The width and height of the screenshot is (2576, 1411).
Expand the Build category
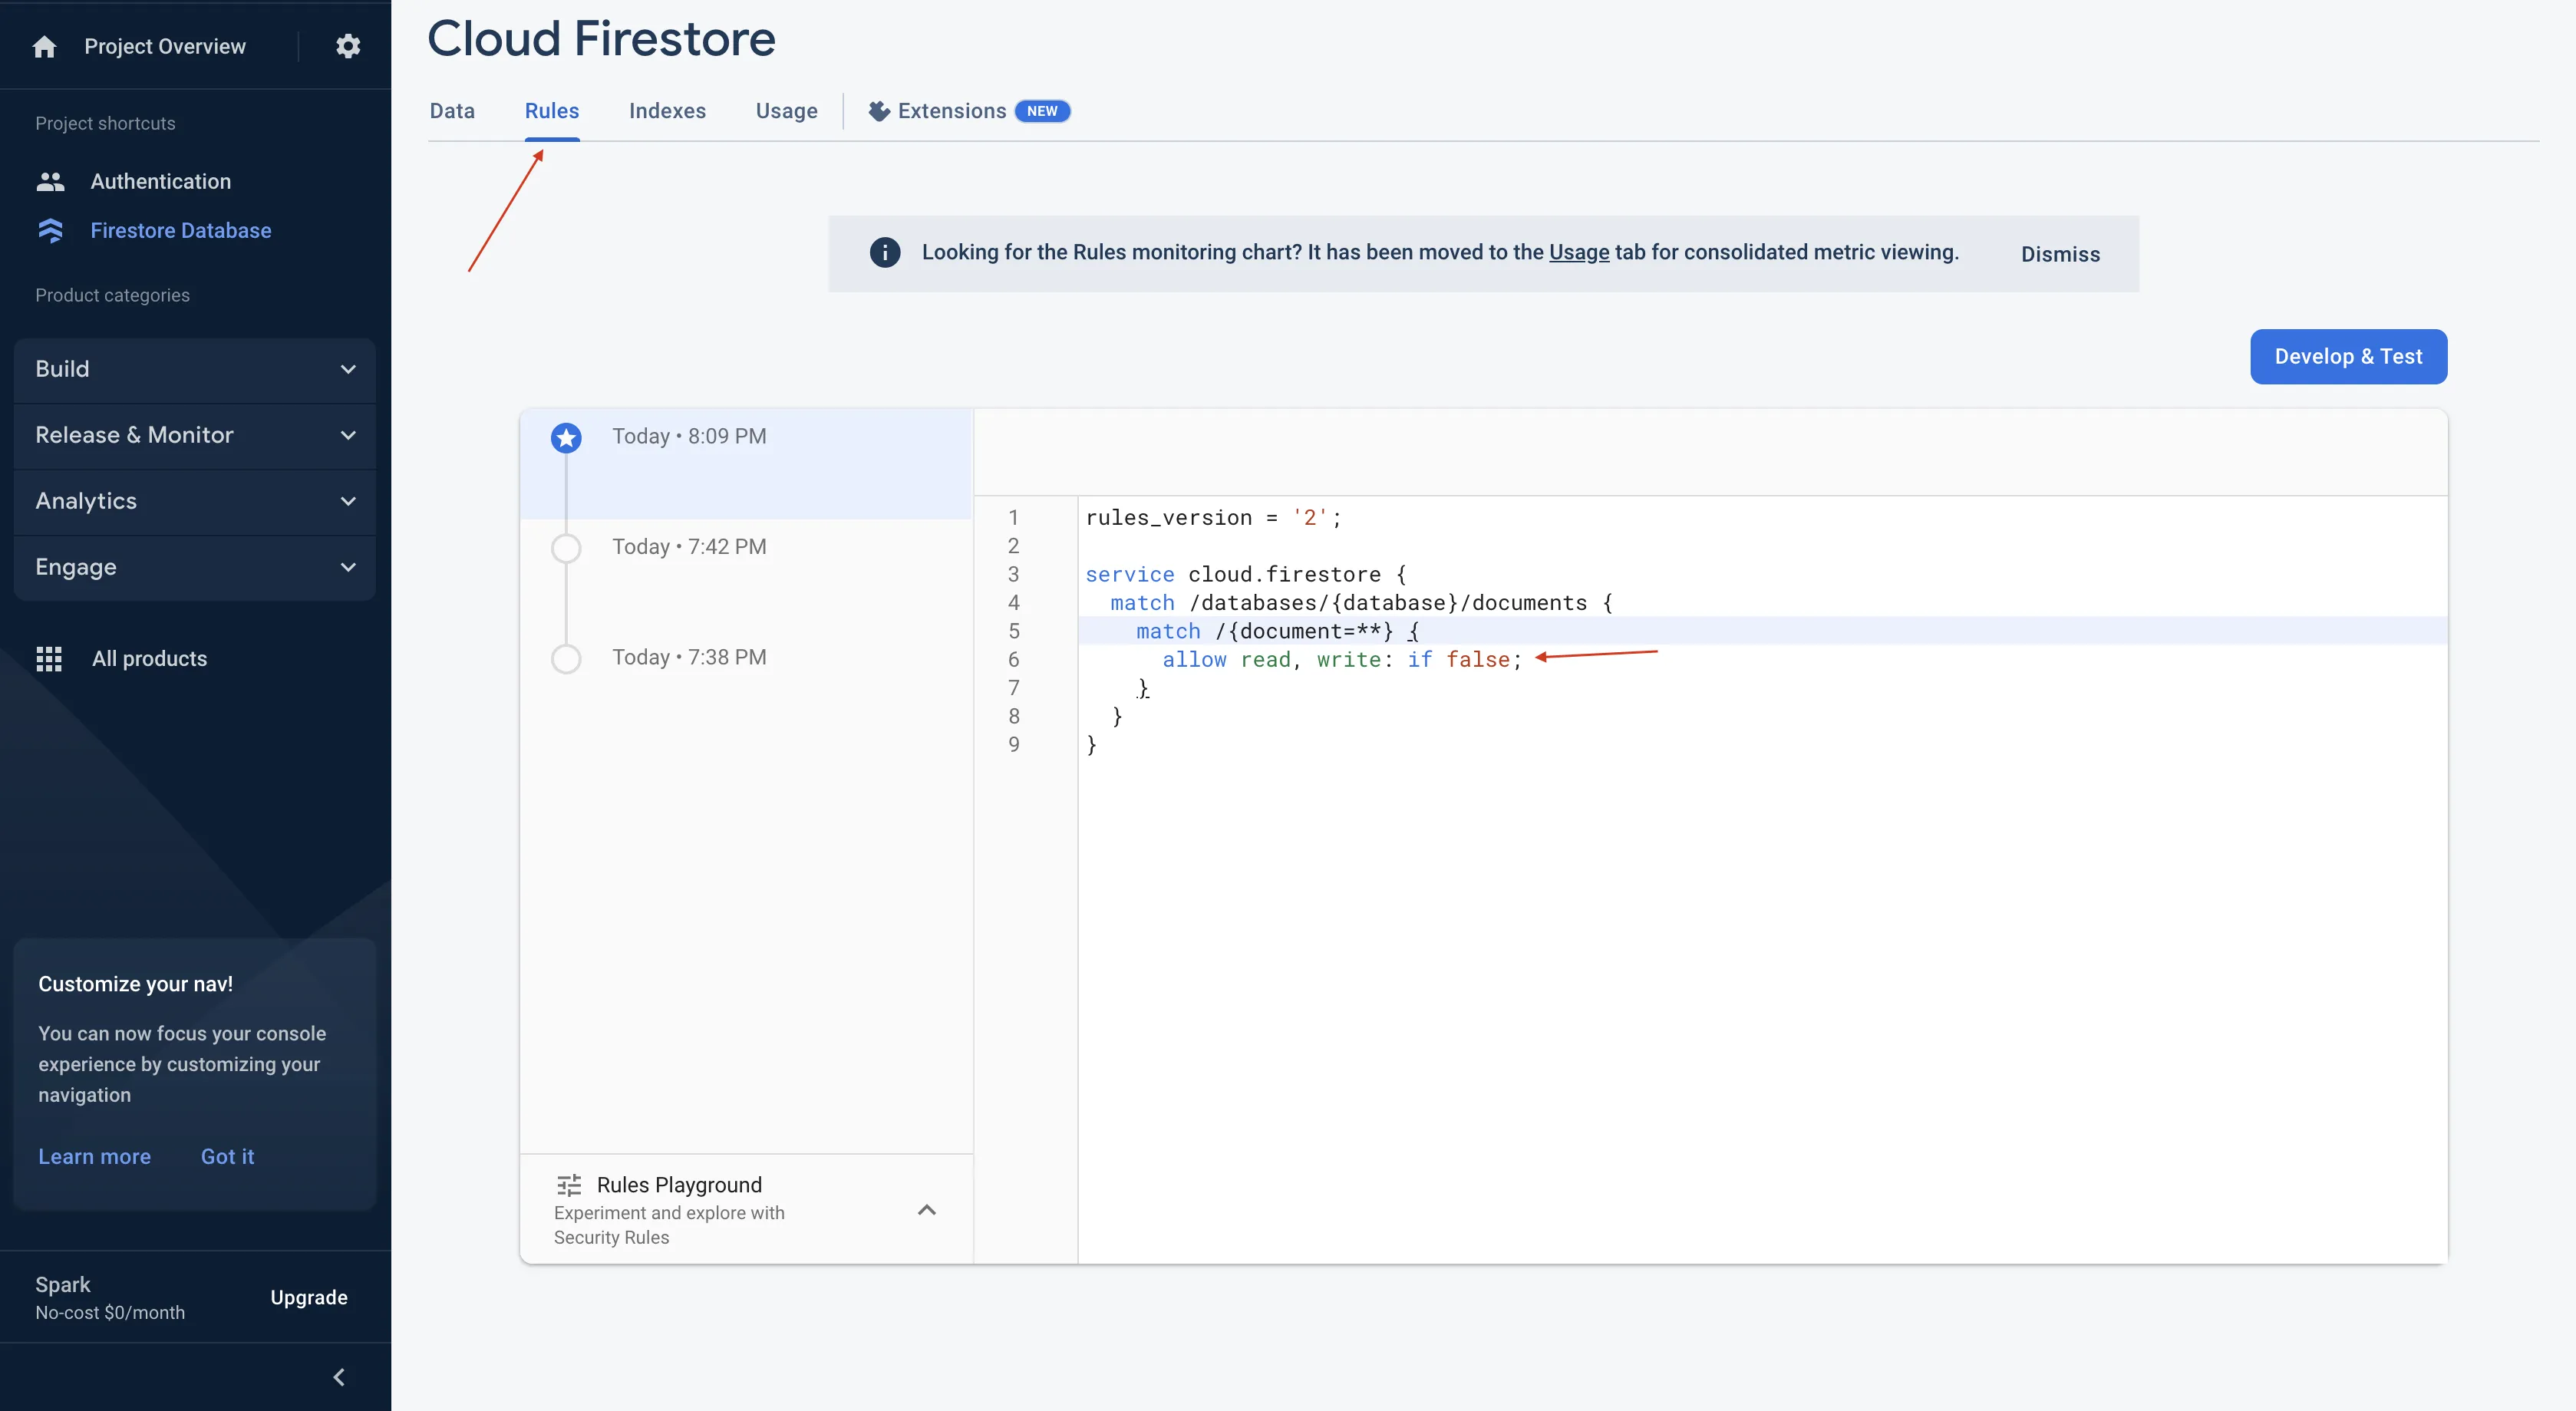195,369
